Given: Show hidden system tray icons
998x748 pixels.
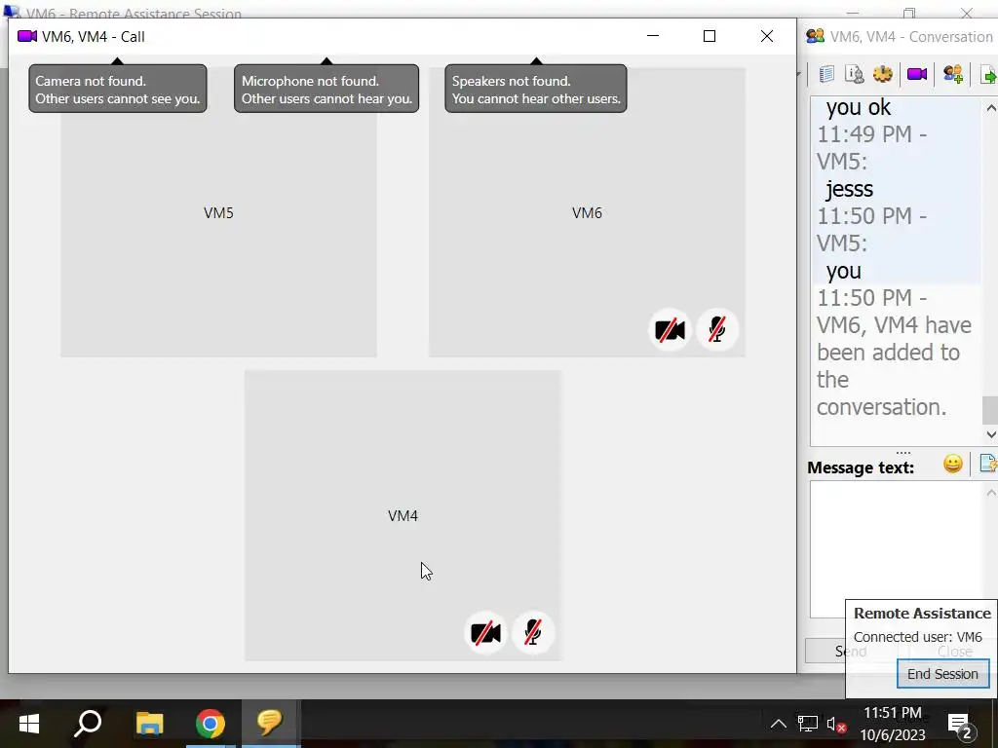Looking at the screenshot, I should pos(778,724).
